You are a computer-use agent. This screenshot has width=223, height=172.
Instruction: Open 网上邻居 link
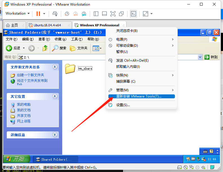tap(24, 121)
